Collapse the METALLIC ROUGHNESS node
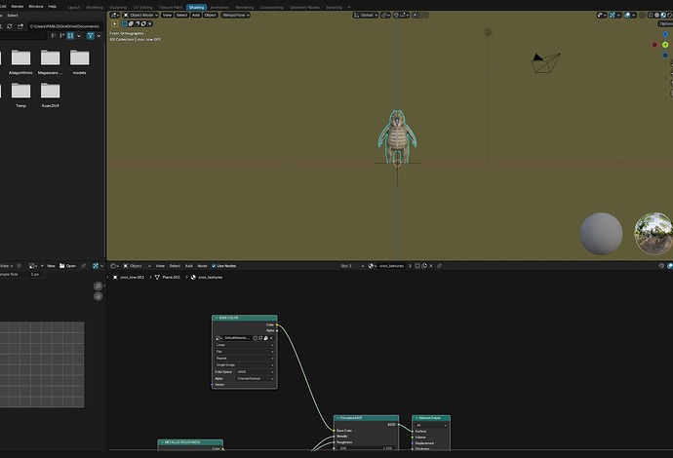The height and width of the screenshot is (458, 673). (x=162, y=442)
